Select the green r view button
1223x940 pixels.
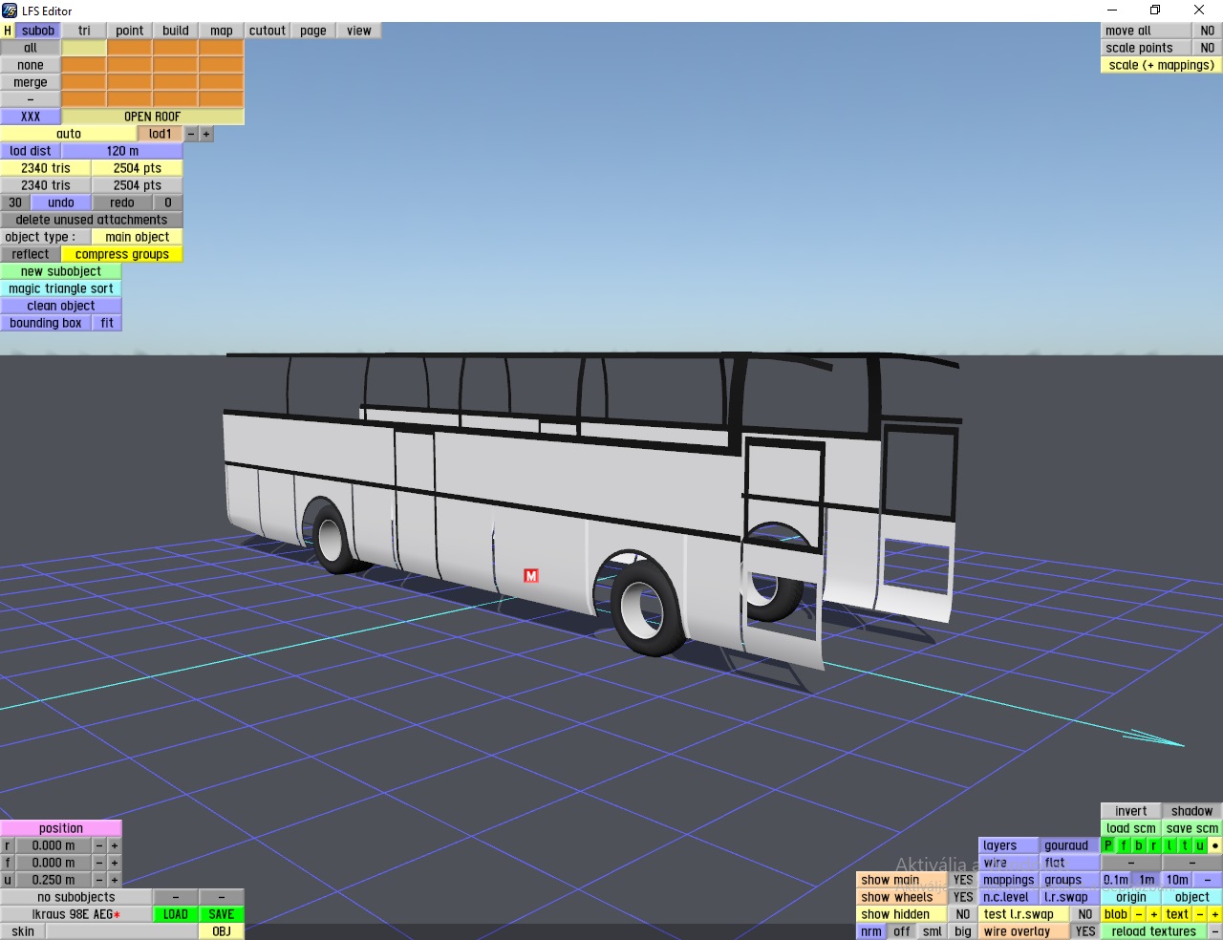[x=1154, y=845]
